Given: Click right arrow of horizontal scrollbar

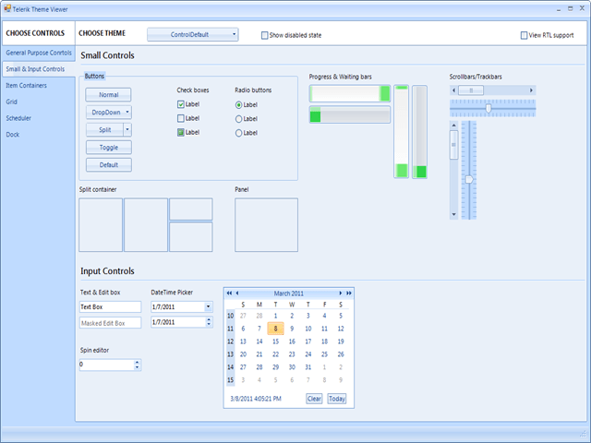Looking at the screenshot, I should click(x=532, y=90).
